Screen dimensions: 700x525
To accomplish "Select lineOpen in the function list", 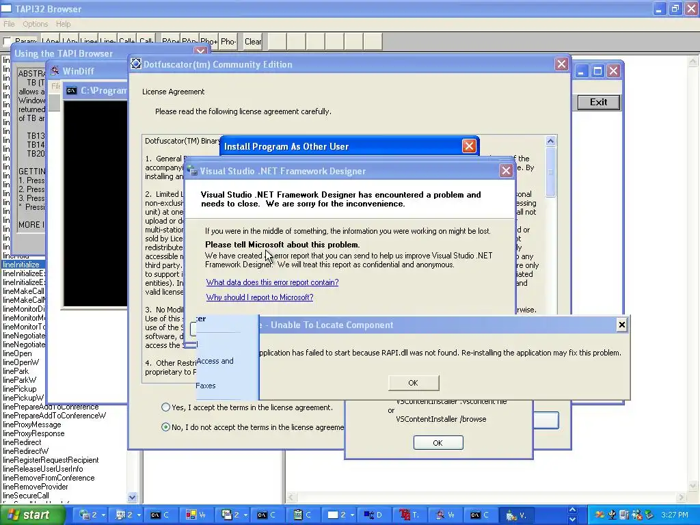I will click(x=17, y=353).
